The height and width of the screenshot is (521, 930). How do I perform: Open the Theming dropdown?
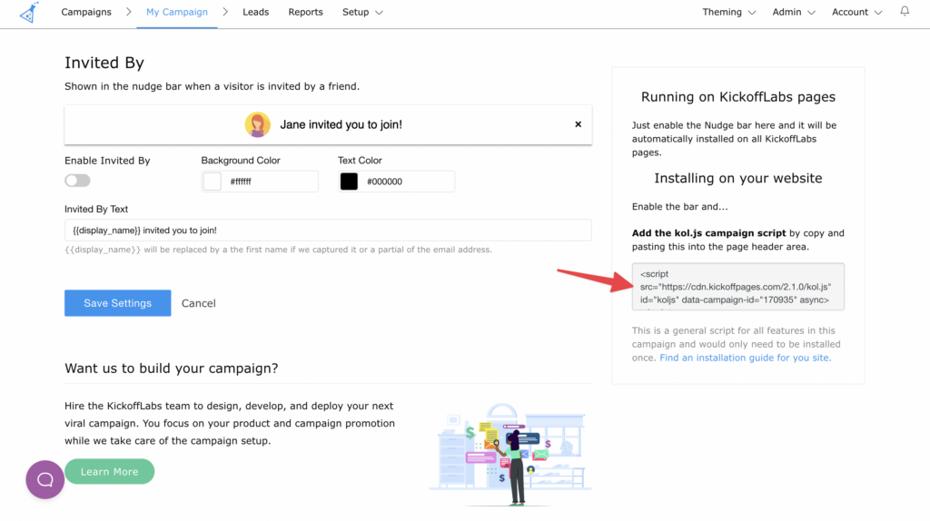click(729, 12)
